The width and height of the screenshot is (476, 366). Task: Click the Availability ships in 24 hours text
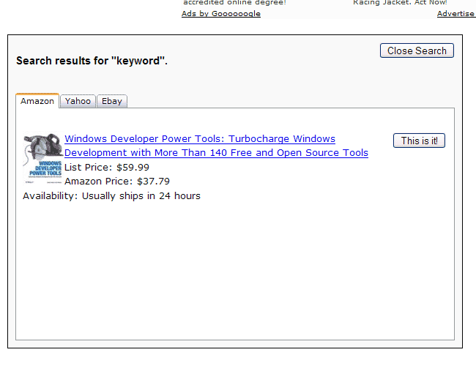tap(111, 196)
